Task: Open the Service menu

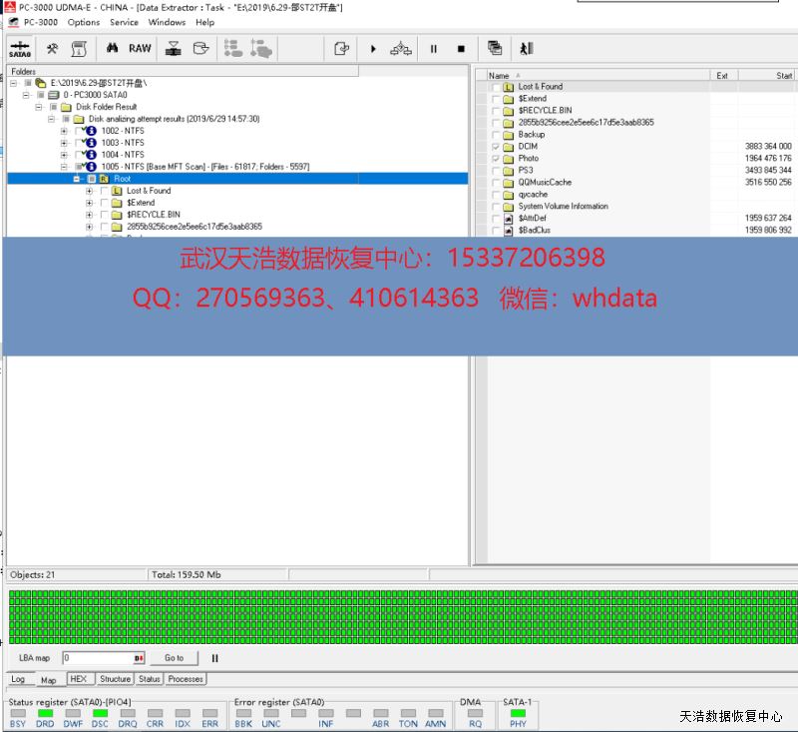Action: (x=124, y=22)
